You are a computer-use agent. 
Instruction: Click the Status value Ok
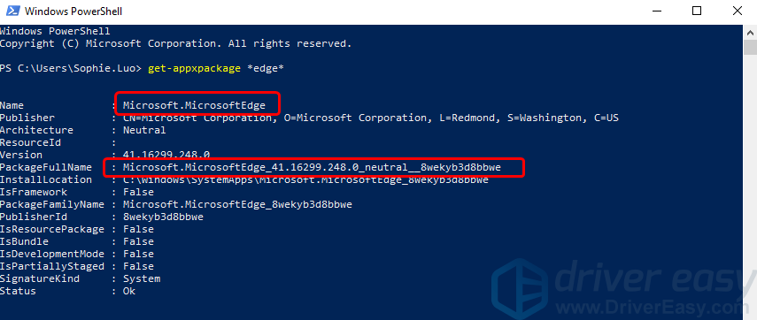(x=129, y=291)
